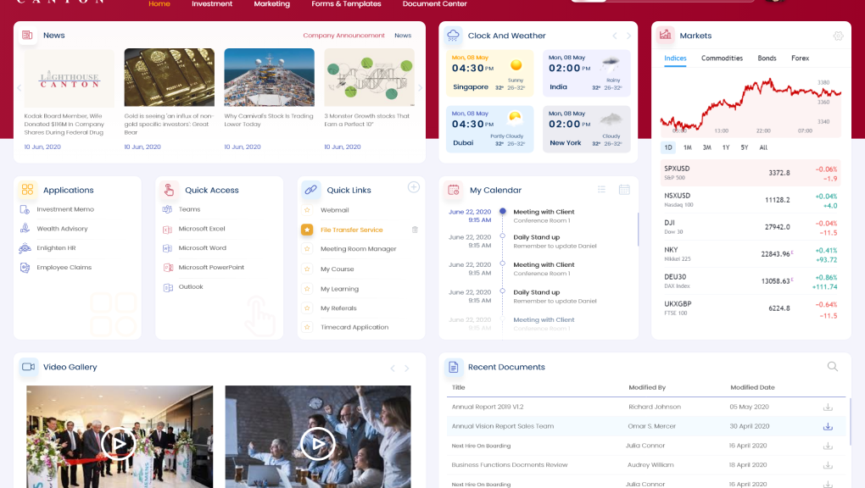Select SPXUSD S&P 500 index row

pos(751,173)
